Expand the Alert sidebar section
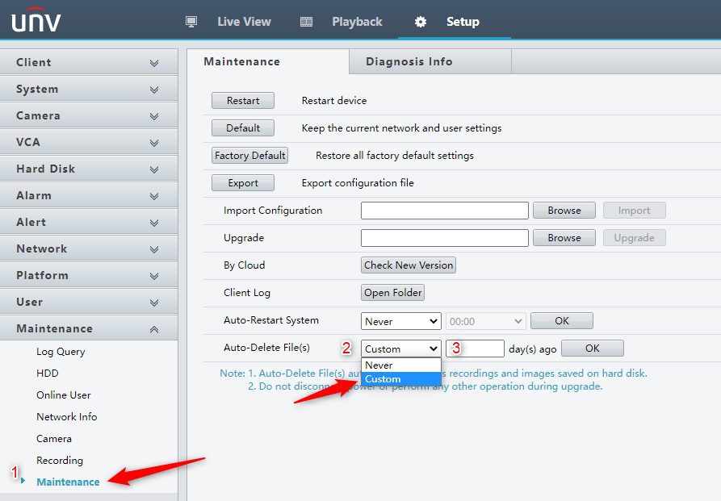Screen dimensions: 721x501 (x=89, y=223)
